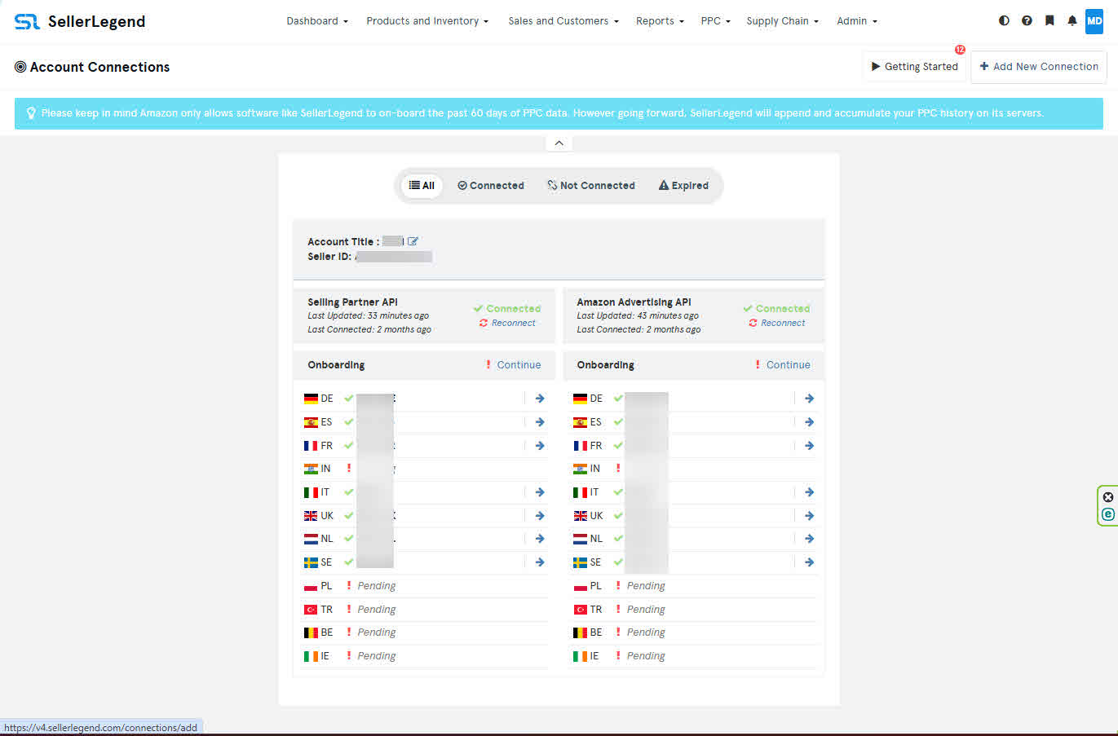This screenshot has height=736, width=1118.
Task: Continue Amazon Advertising API onboarding
Action: [788, 365]
